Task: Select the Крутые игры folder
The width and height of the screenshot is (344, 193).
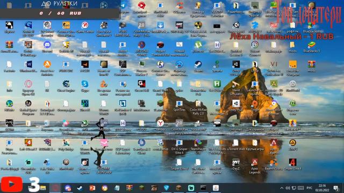Action: tap(255, 143)
